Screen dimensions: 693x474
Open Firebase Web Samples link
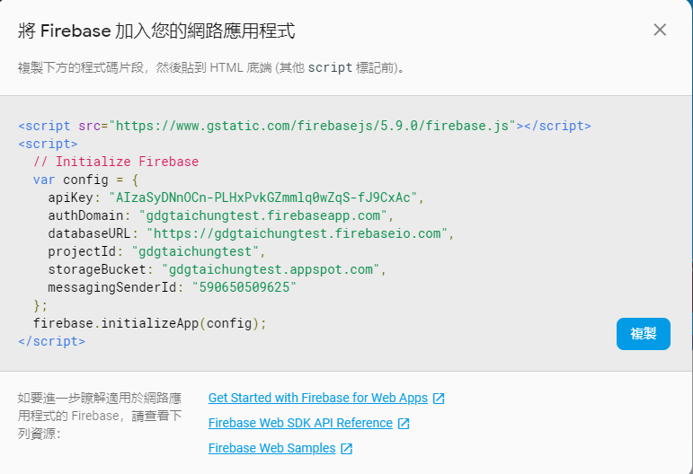point(271,448)
